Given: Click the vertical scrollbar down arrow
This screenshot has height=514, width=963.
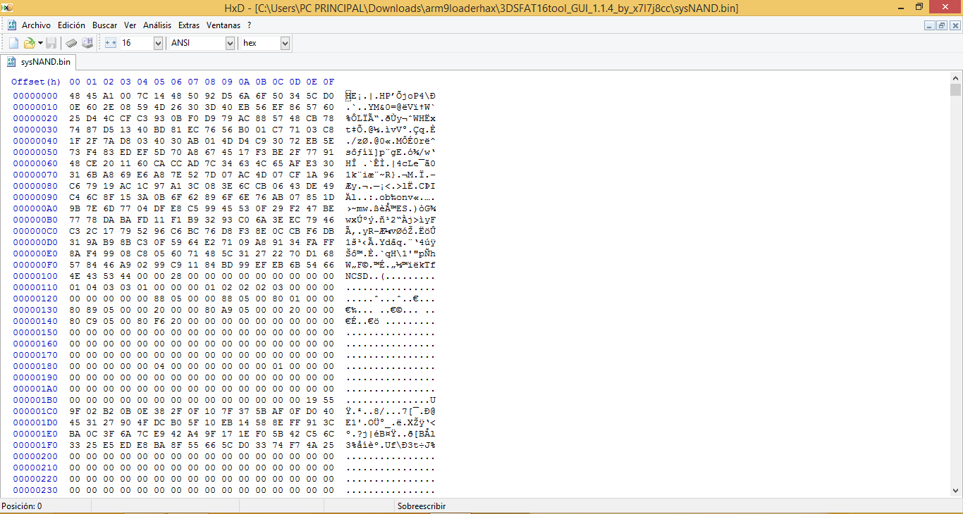Looking at the screenshot, I should tap(955, 490).
